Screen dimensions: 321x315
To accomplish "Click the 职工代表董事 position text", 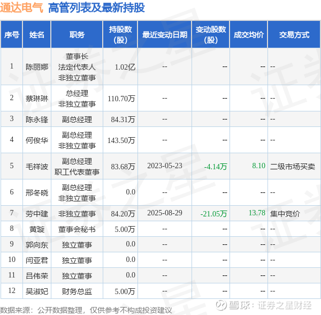I will 77,172.
